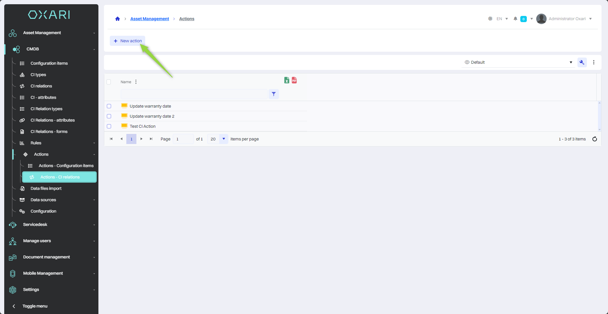Open the three-dot view options menu
The width and height of the screenshot is (608, 314).
pos(594,62)
